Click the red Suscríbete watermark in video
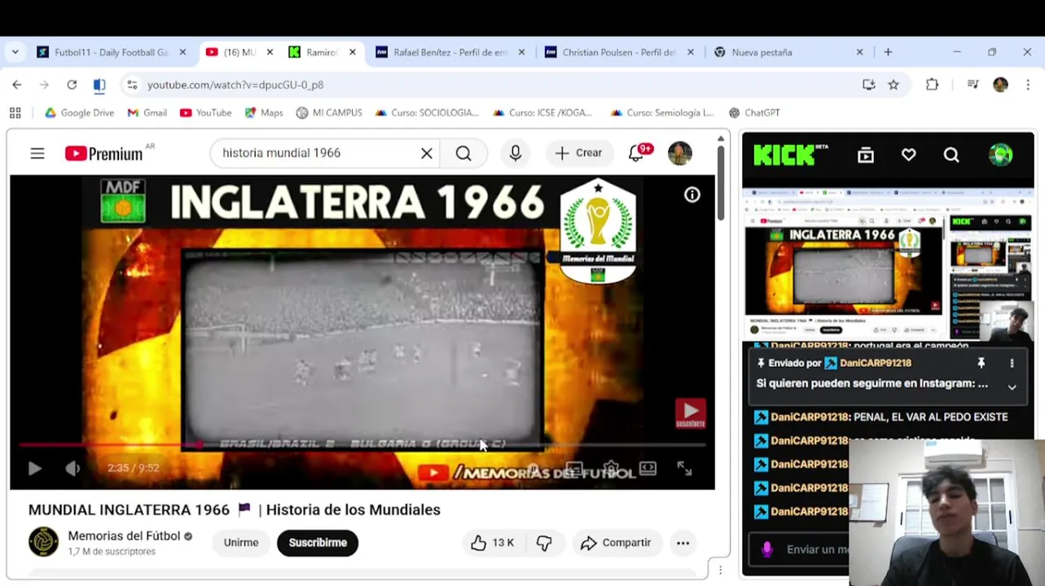 pos(690,413)
